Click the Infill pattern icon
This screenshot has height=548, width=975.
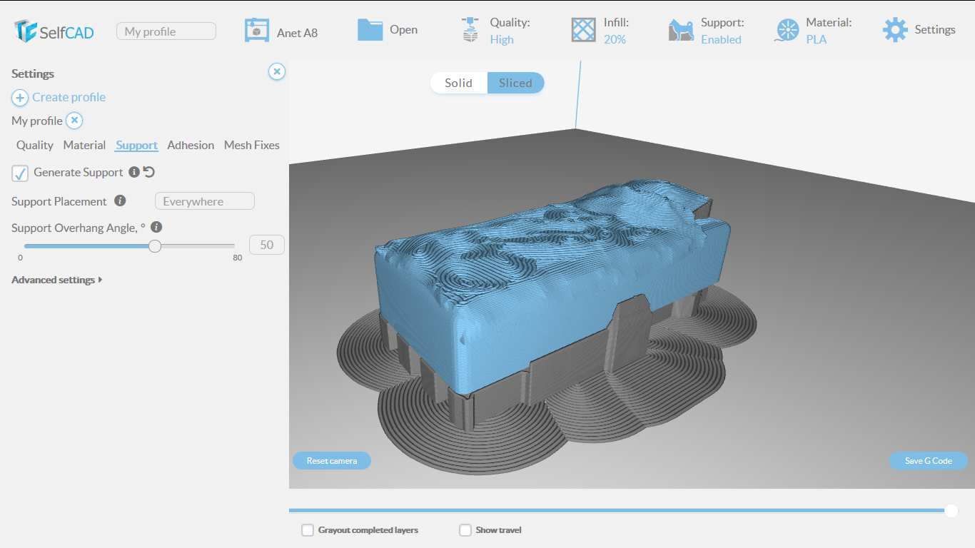coord(584,30)
